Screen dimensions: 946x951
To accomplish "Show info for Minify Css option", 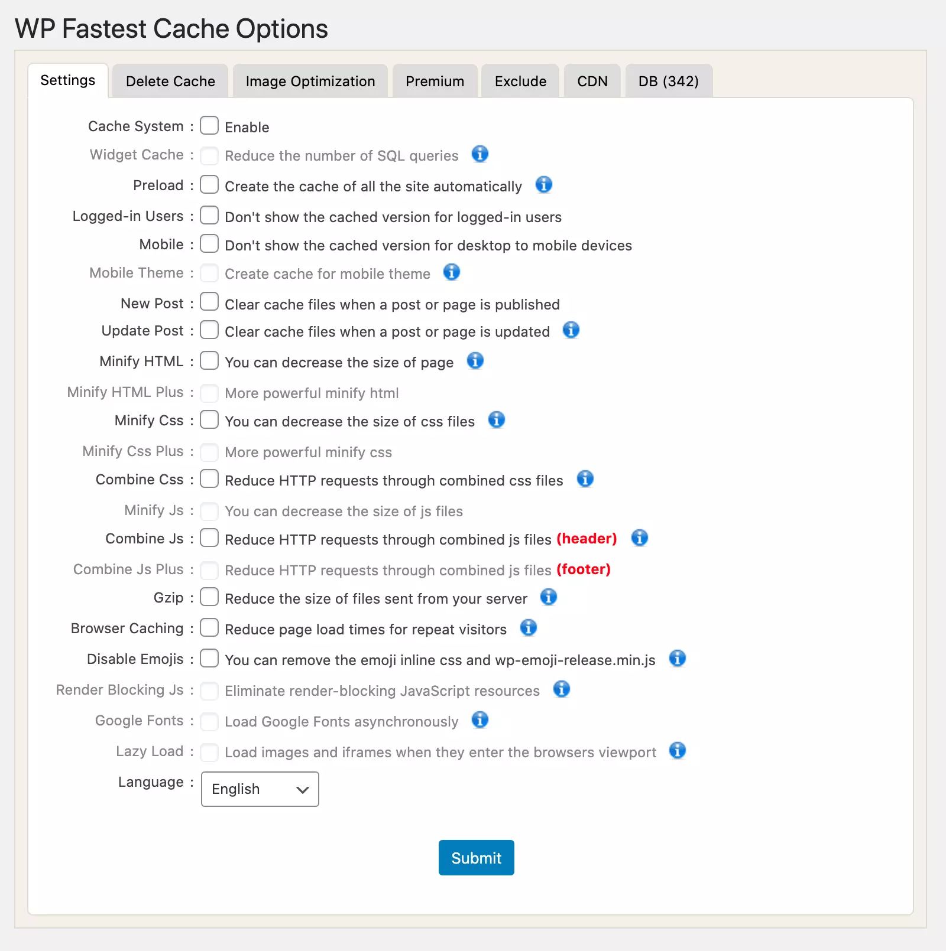I will coord(496,420).
